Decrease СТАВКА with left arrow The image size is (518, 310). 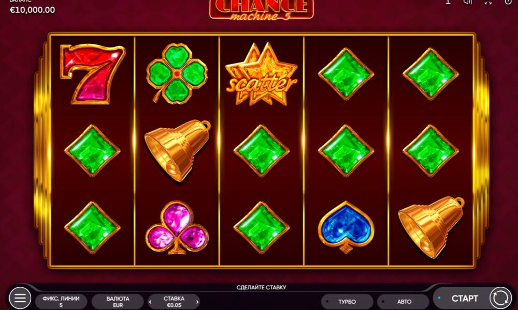pyautogui.click(x=151, y=302)
